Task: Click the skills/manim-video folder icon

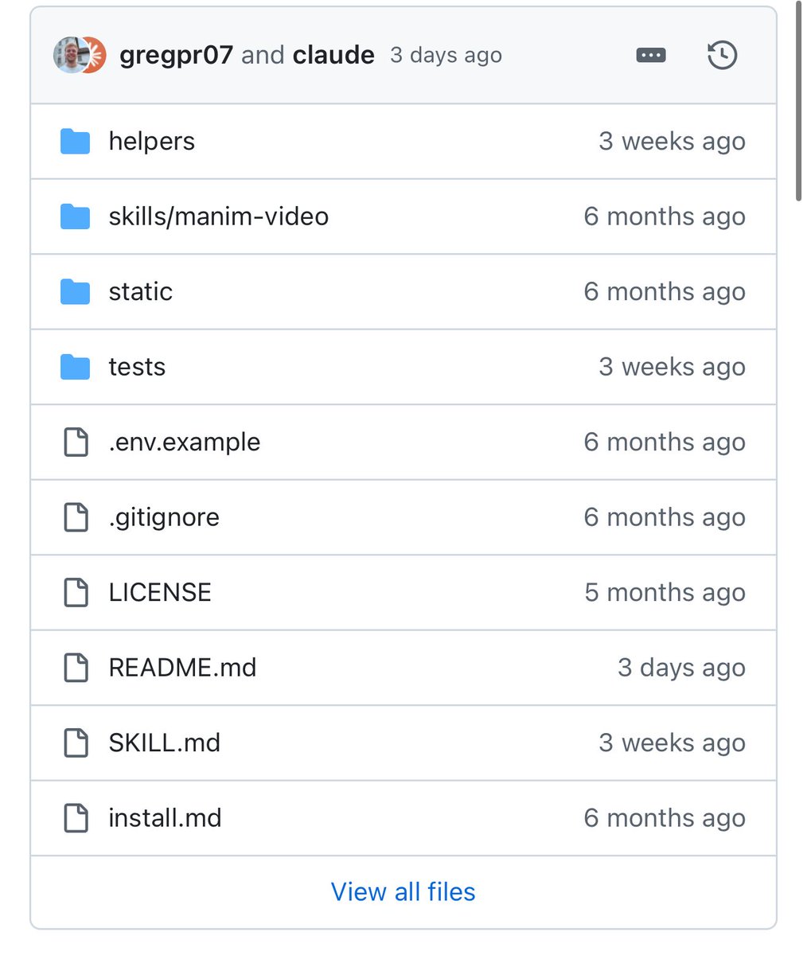Action: coord(76,216)
